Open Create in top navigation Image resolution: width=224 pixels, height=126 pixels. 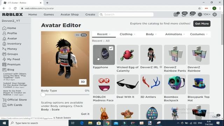[90, 14]
